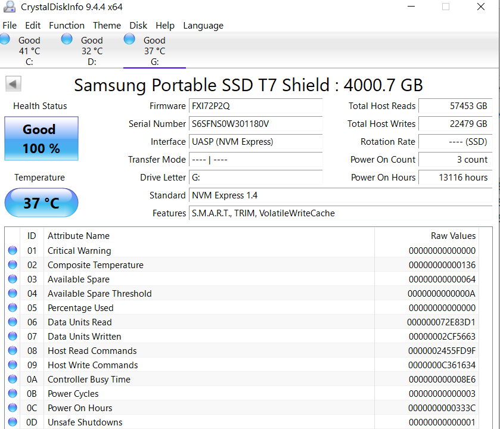Viewport: 500px width, 429px height.
Task: Click the C: drive status orb
Action: coord(5,39)
